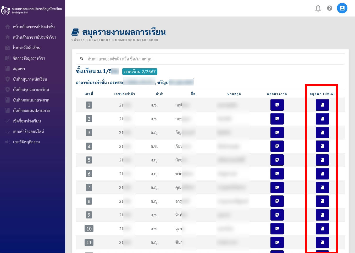The height and width of the screenshot is (253, 355).
Task: Go to หน้าหลักอาจารย์ประจำชั้น in sidebar
Action: click(x=34, y=27)
